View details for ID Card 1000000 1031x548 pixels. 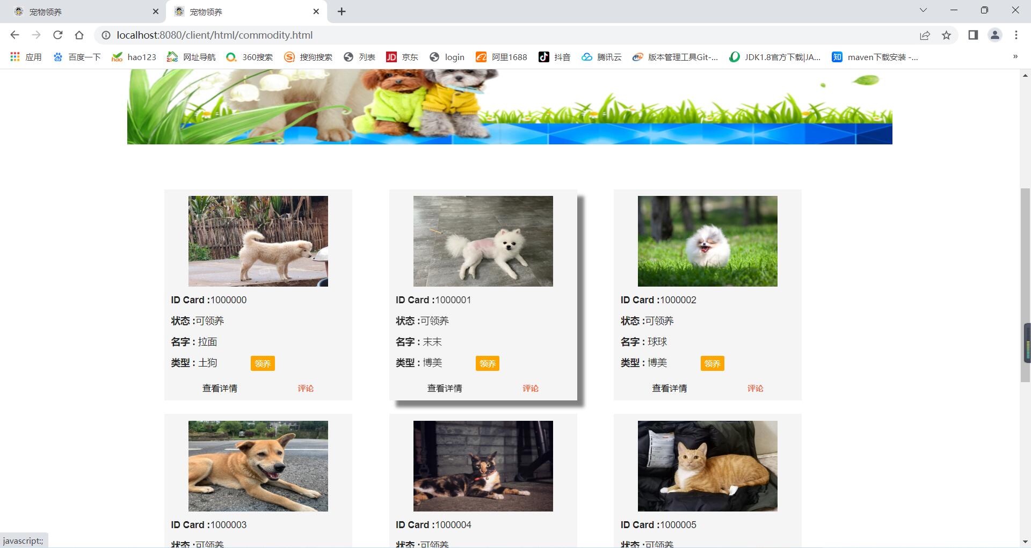coord(220,388)
